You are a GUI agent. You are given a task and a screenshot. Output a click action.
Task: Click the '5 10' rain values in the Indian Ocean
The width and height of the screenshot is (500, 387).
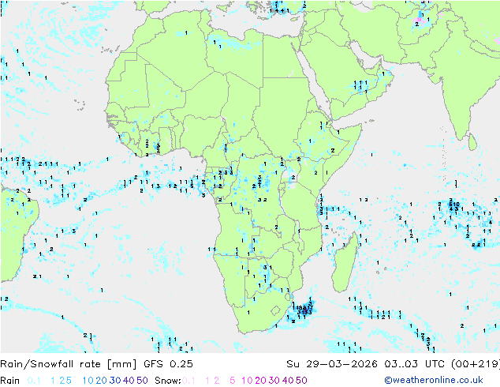(x=454, y=204)
